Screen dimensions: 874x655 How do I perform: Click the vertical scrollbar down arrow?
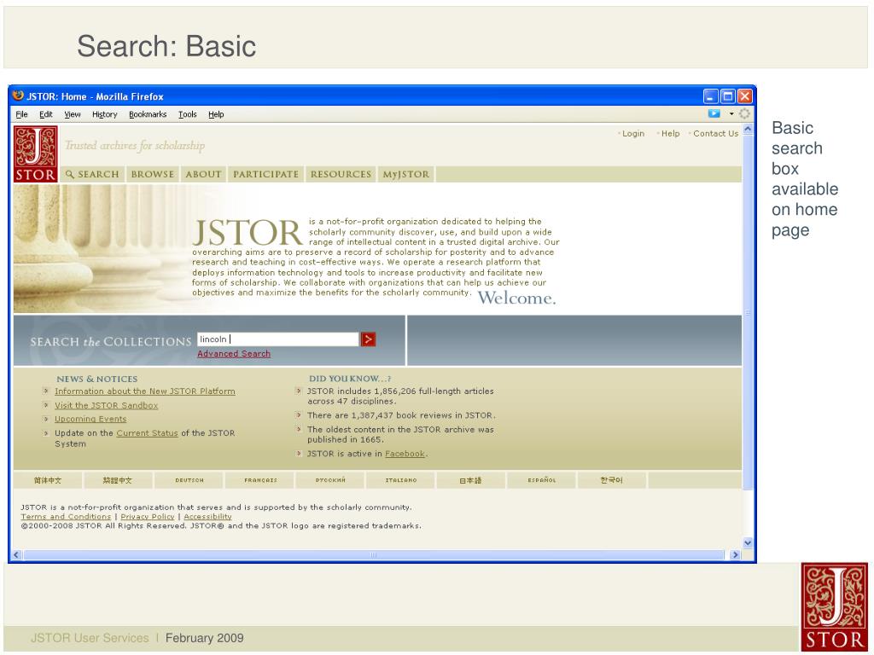tap(748, 543)
